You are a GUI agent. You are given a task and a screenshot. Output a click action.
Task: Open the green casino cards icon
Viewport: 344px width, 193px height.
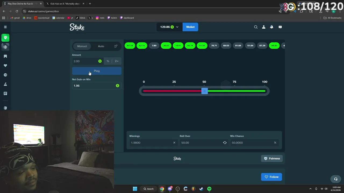(x=5, y=38)
